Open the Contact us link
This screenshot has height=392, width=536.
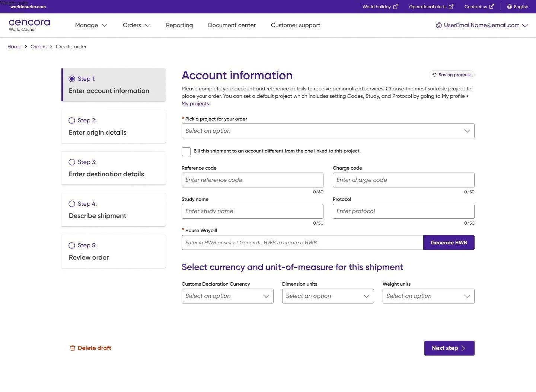pyautogui.click(x=479, y=7)
